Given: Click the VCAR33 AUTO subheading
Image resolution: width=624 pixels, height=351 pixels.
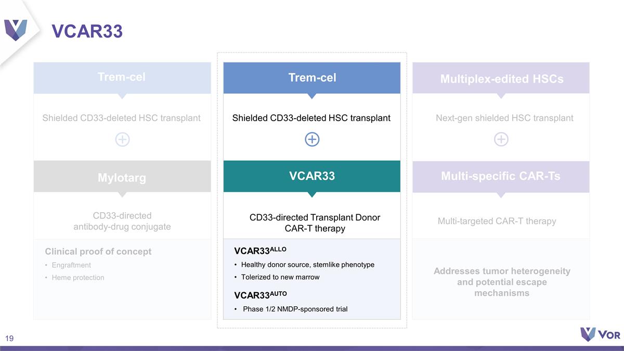Looking at the screenshot, I should [x=261, y=295].
